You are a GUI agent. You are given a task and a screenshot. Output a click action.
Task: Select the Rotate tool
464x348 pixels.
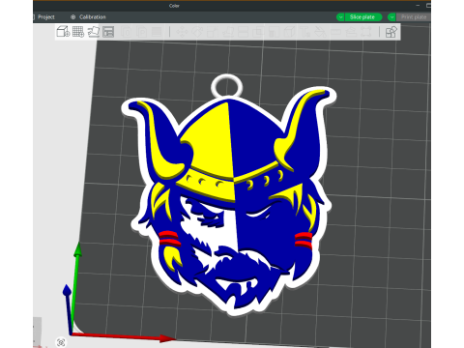(x=197, y=32)
